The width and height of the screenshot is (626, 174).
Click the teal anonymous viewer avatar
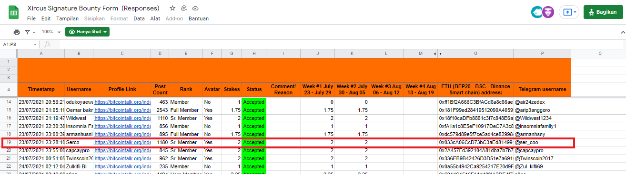pos(536,12)
